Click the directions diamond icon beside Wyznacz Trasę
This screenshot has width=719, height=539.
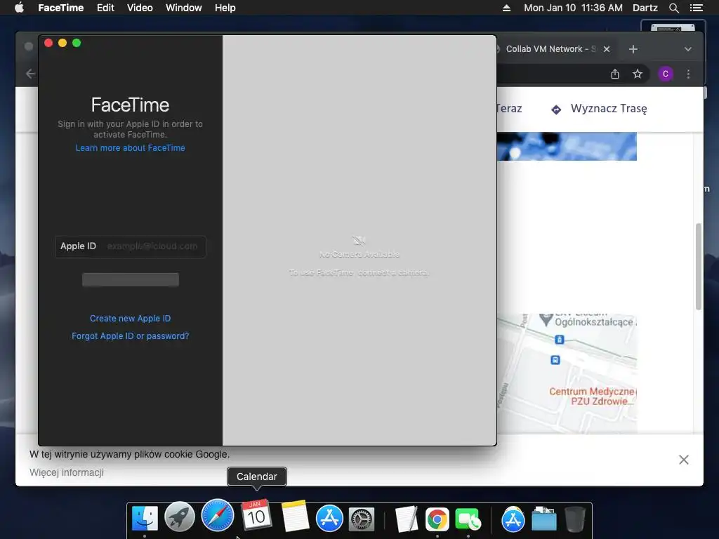(x=556, y=109)
